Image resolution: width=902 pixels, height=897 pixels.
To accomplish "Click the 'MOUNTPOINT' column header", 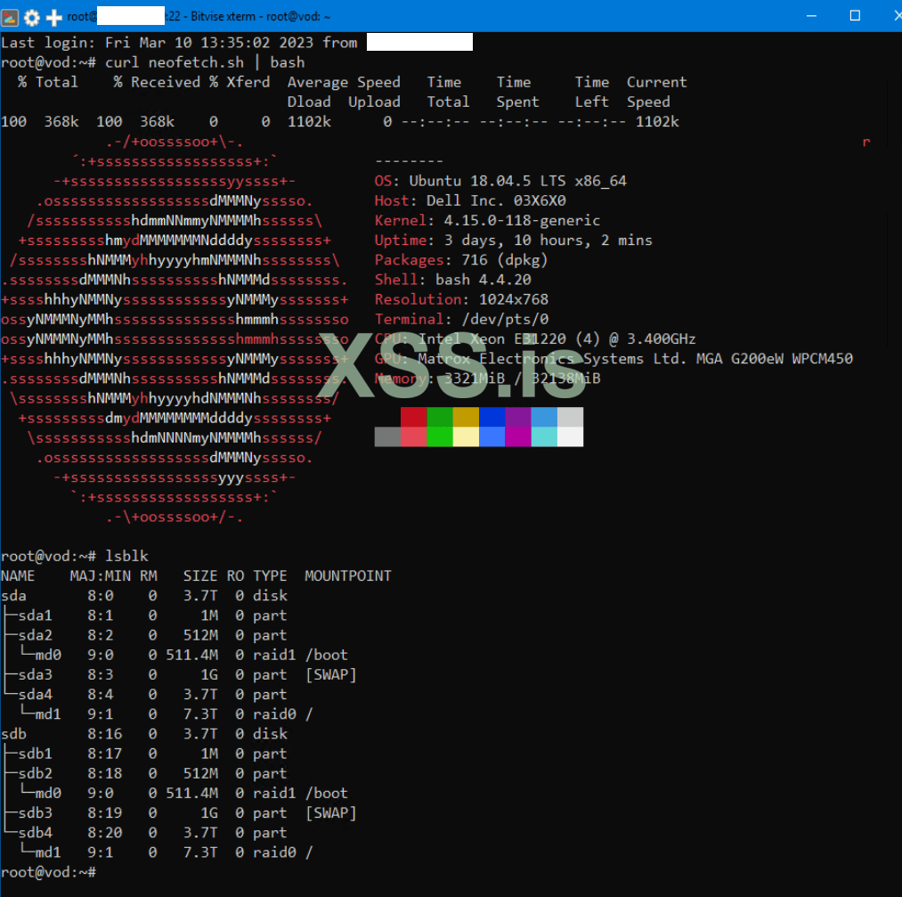I will click(x=348, y=576).
